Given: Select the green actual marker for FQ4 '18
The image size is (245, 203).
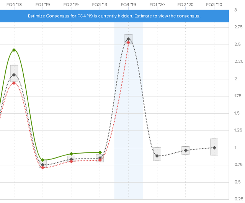Looking at the screenshot, I should pyautogui.click(x=14, y=50).
